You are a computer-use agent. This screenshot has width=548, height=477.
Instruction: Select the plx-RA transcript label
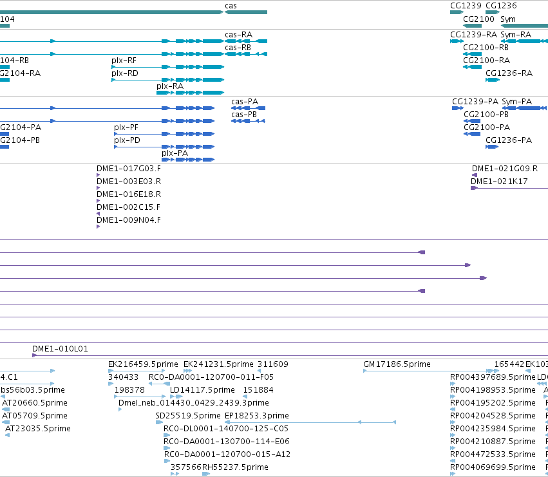pyautogui.click(x=170, y=86)
